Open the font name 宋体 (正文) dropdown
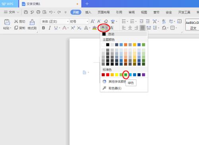Viewport: 199px width, 145px height. [68, 21]
